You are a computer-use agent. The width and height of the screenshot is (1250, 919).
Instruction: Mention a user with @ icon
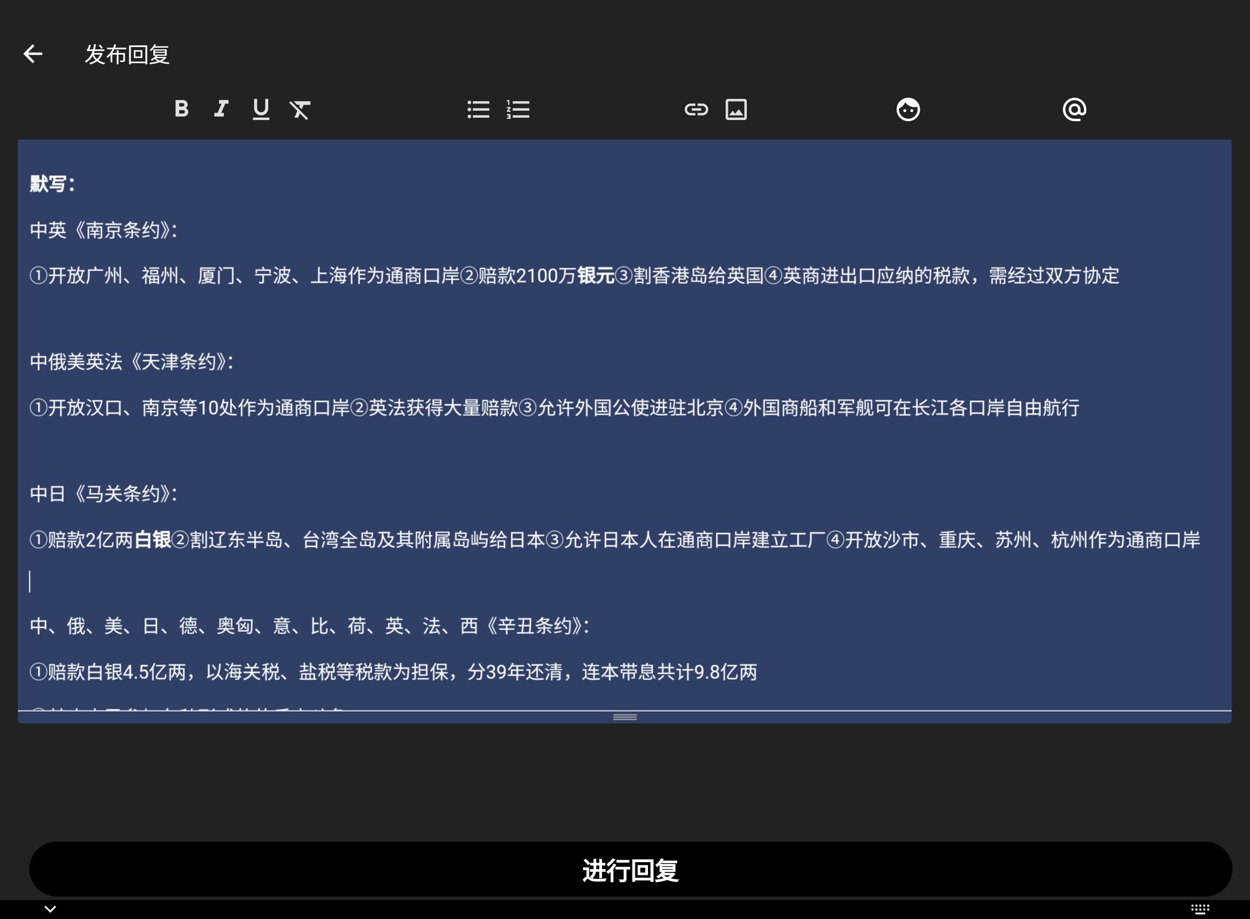pos(1074,109)
